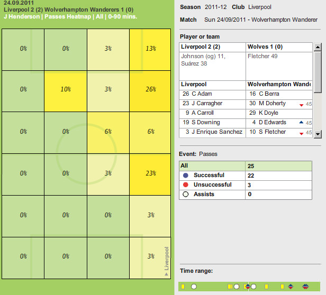Click the red substitution arrow beside S Fletcher
326x295 pixels.
click(x=301, y=133)
